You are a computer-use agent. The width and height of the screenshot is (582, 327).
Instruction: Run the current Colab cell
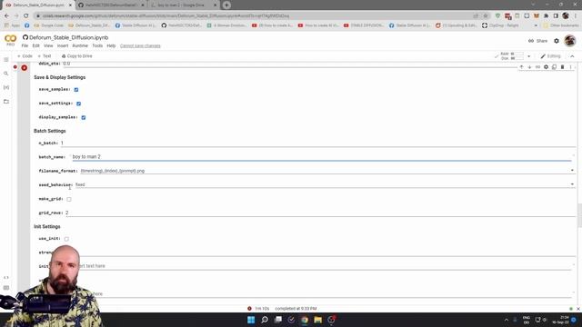click(x=25, y=68)
